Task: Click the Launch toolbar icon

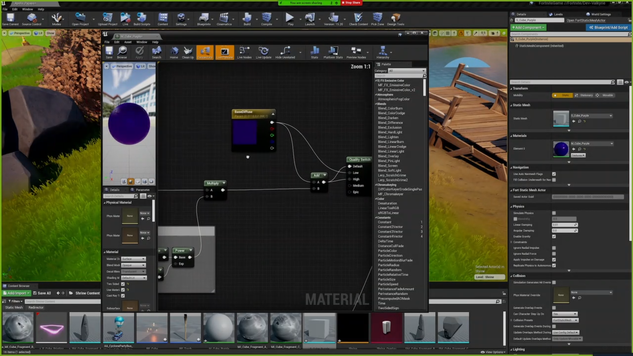Action: click(x=310, y=19)
